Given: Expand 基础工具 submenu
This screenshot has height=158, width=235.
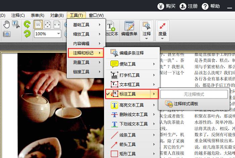Looking at the screenshot, I should point(86,25).
